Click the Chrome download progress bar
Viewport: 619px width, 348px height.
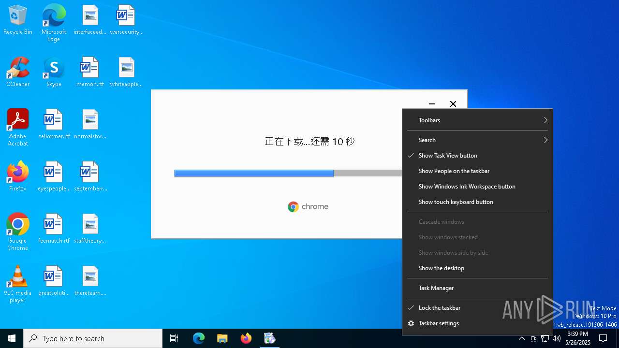[x=288, y=174]
